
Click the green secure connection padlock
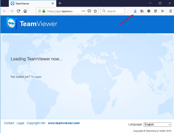click(44, 11)
